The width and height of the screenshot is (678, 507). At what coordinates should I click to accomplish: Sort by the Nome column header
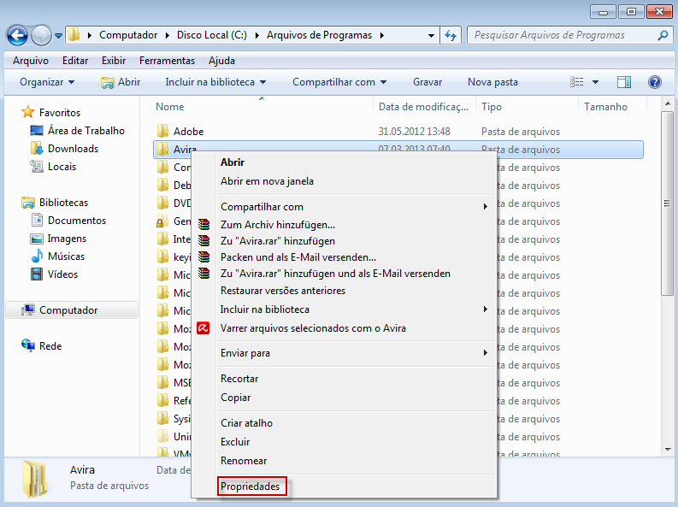pyautogui.click(x=169, y=106)
